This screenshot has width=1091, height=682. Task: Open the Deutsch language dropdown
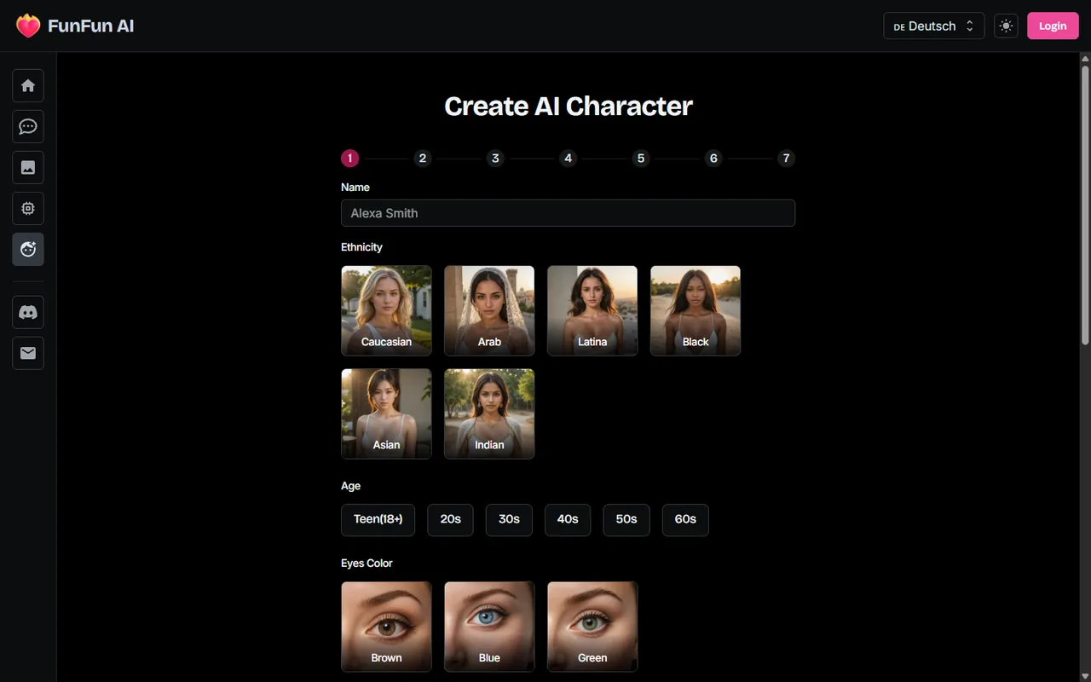pos(934,26)
